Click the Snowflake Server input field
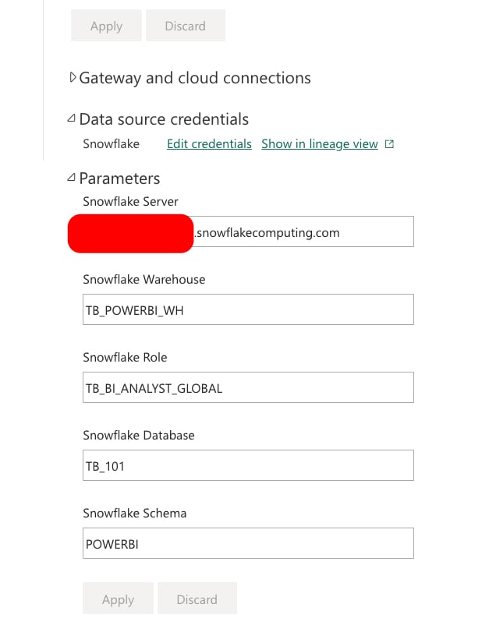This screenshot has width=496, height=632. (x=312, y=231)
